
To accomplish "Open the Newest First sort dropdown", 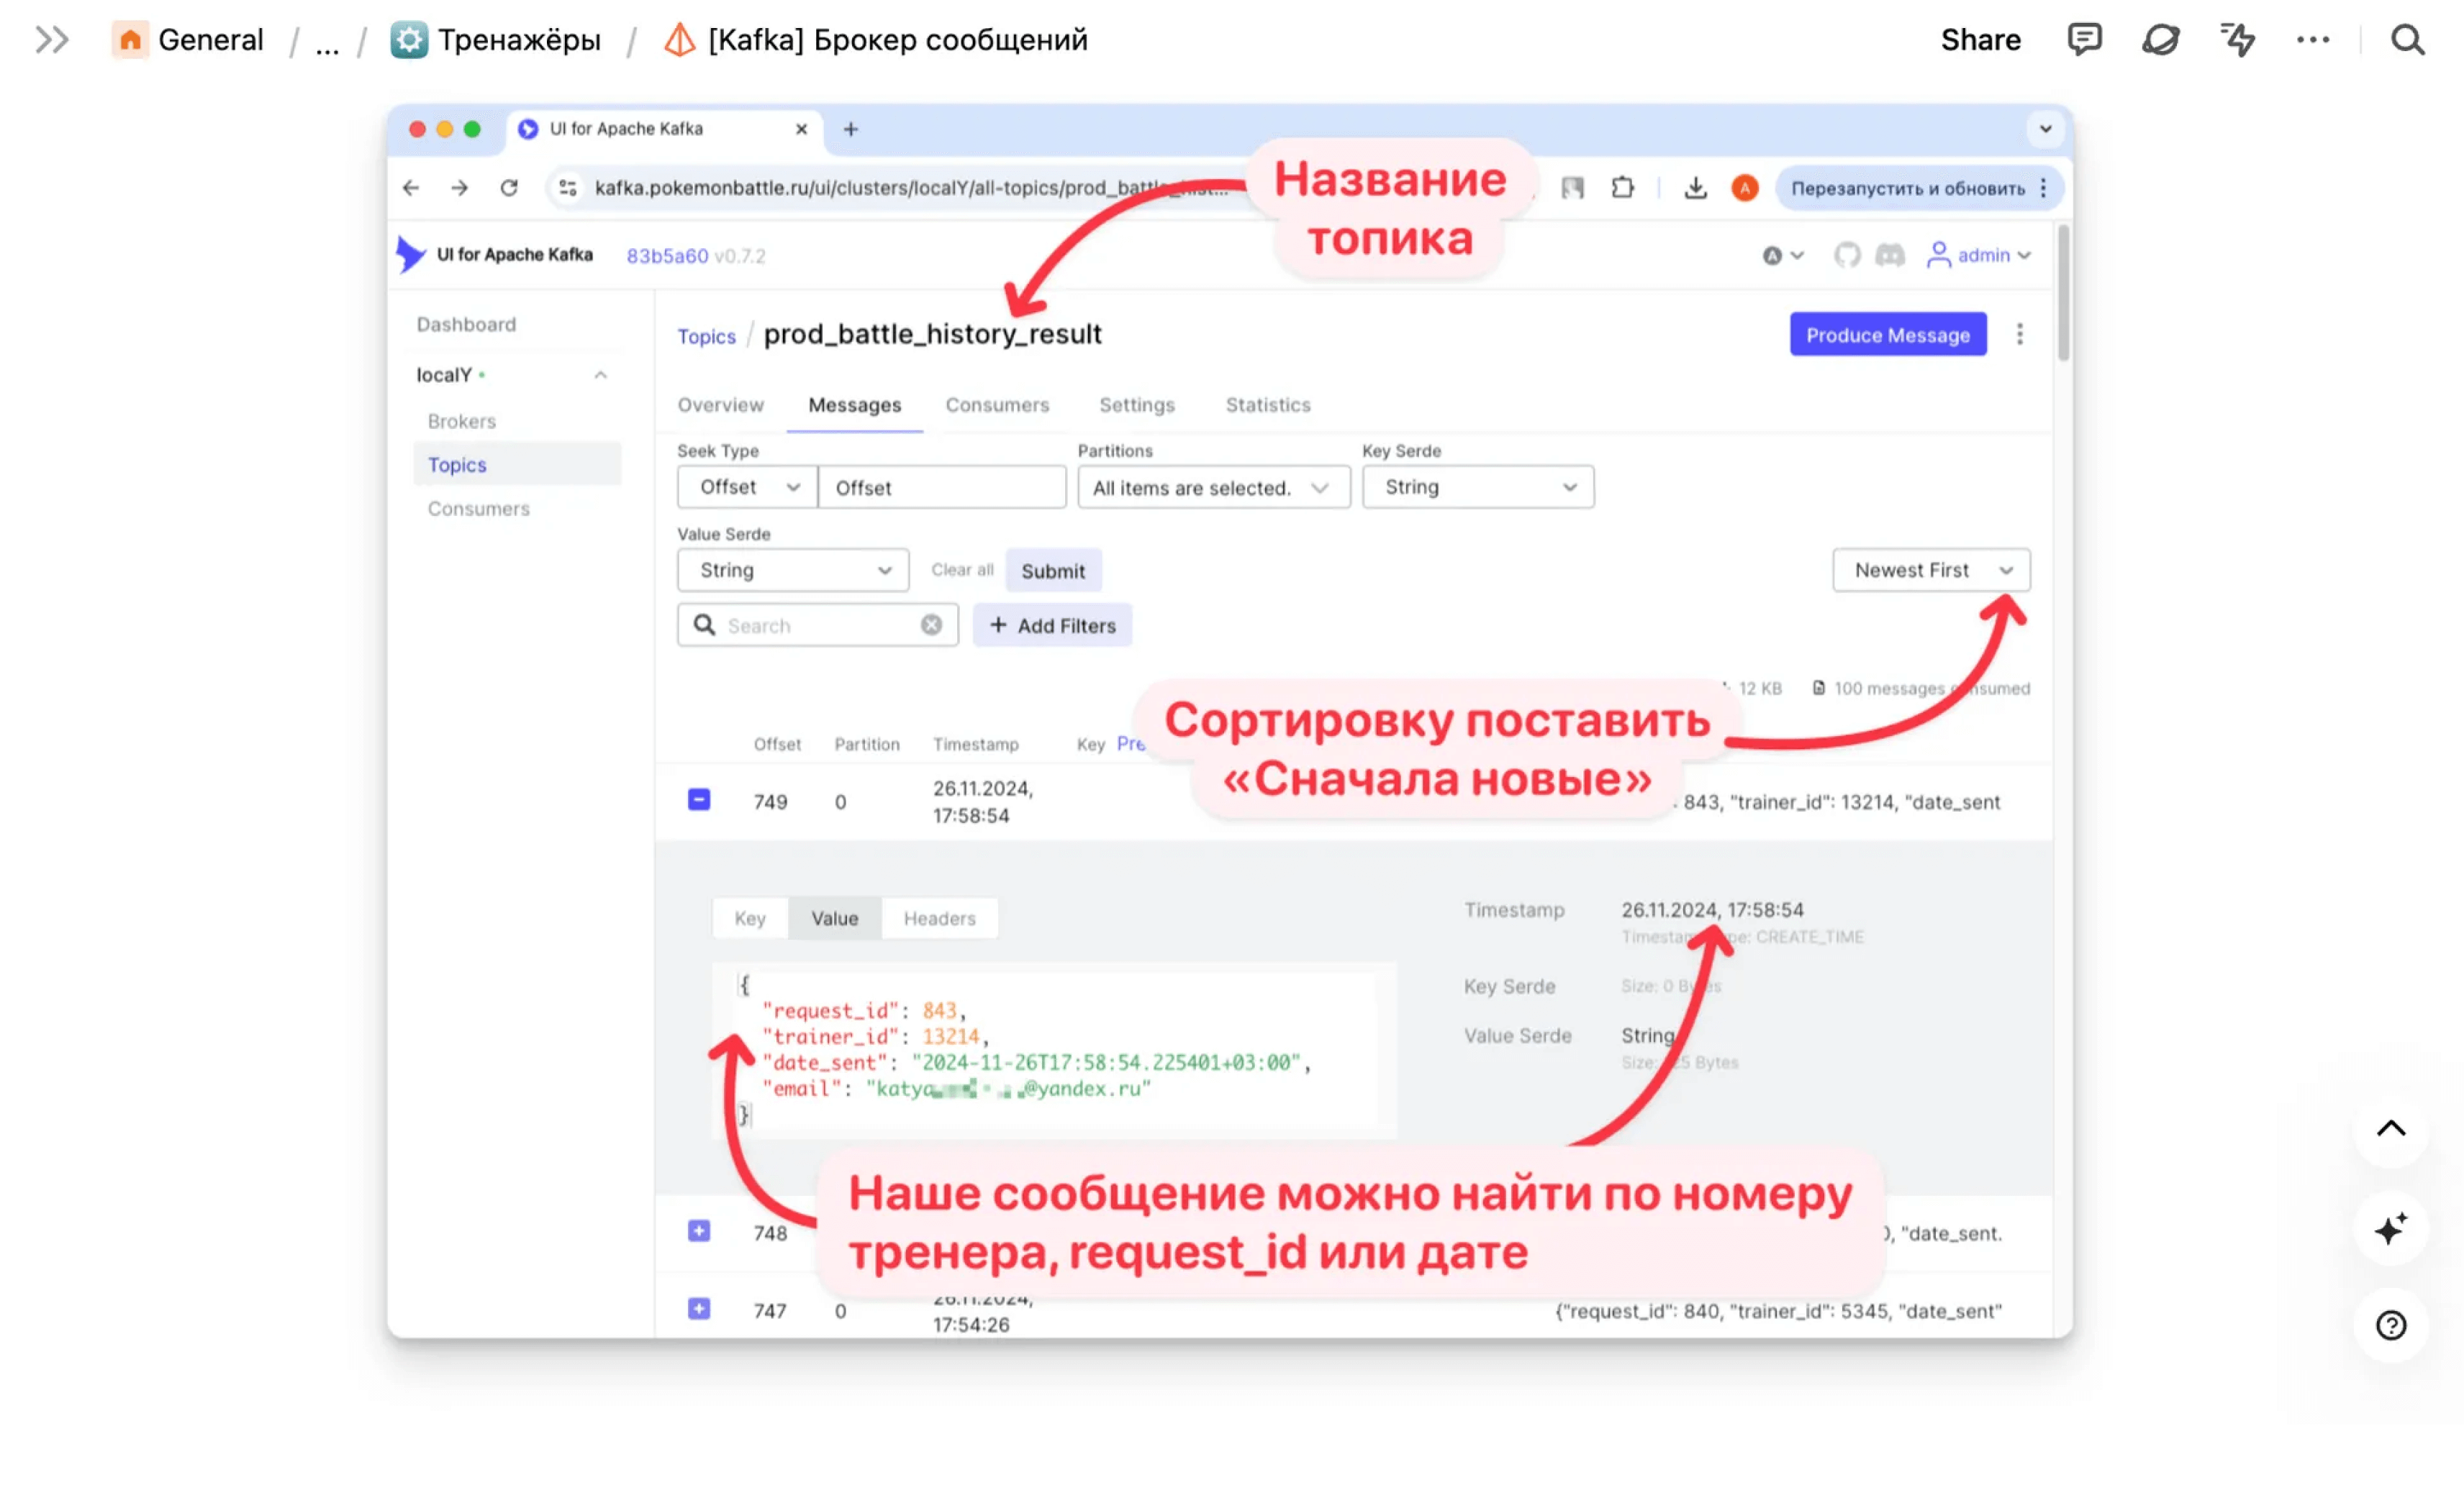I will click(1931, 570).
